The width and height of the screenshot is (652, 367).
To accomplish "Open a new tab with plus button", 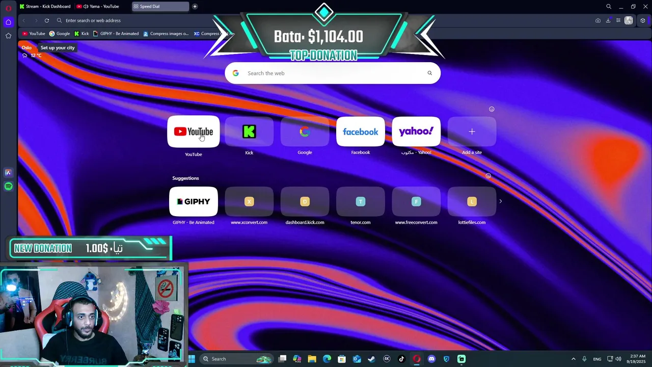I will pyautogui.click(x=195, y=7).
